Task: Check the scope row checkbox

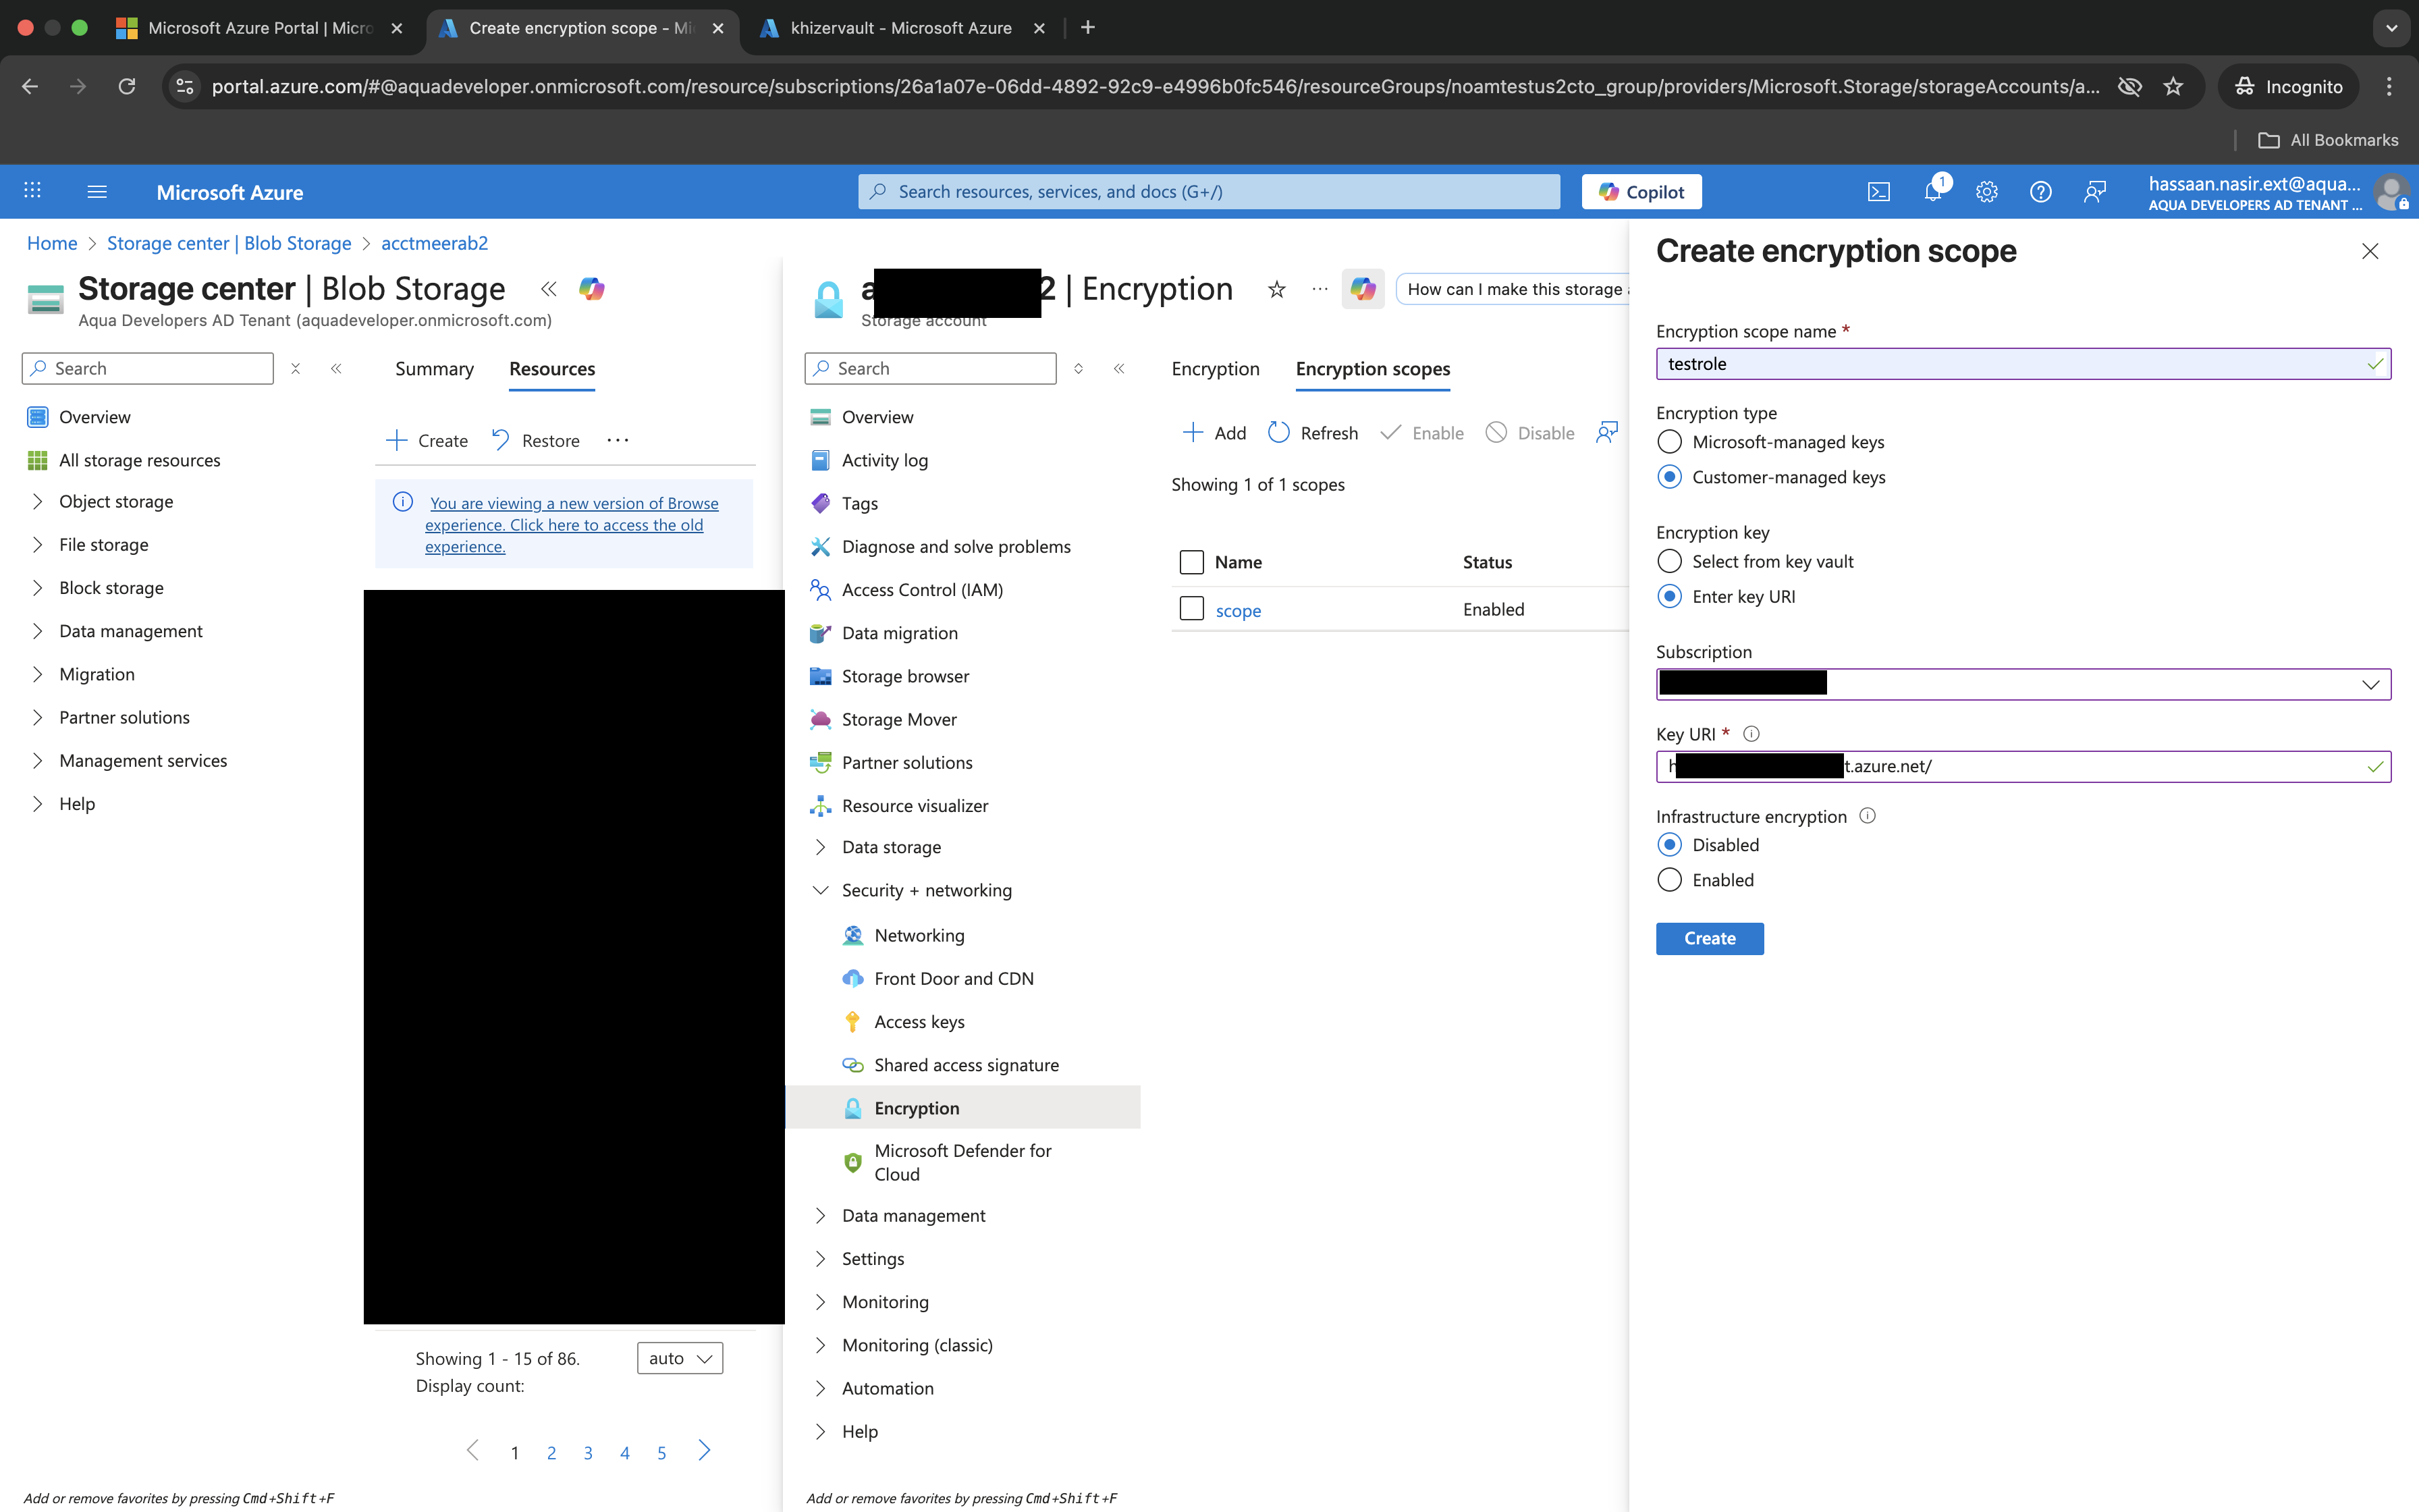Action: 1191,609
